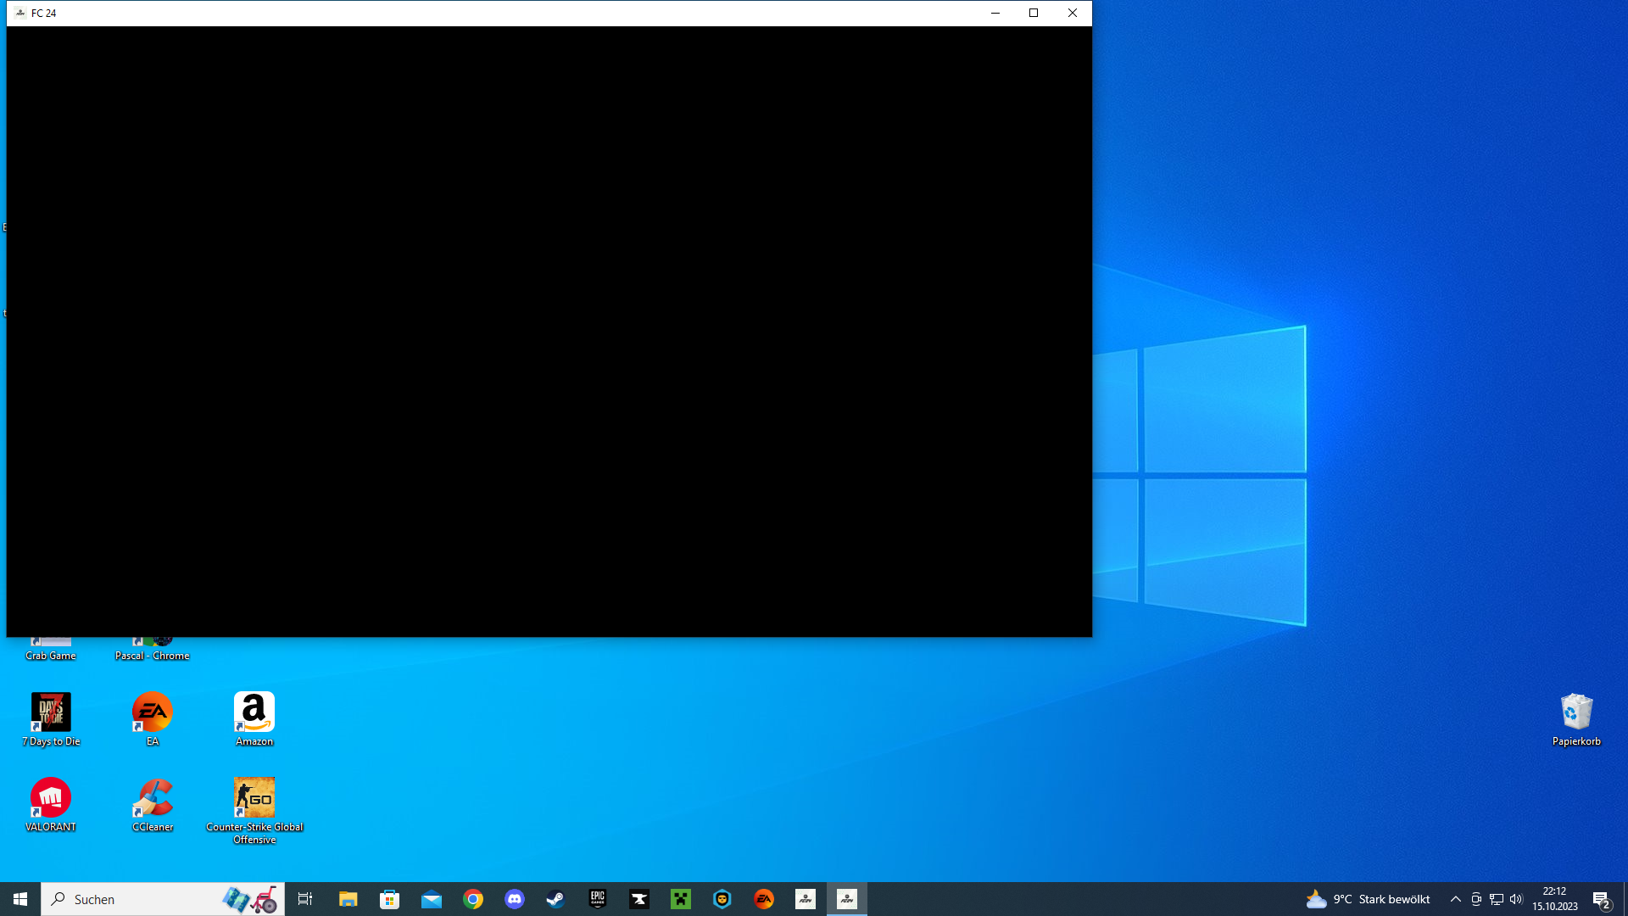The width and height of the screenshot is (1628, 916).
Task: Open the weather widget showing Stark bewölkt
Action: [1368, 899]
